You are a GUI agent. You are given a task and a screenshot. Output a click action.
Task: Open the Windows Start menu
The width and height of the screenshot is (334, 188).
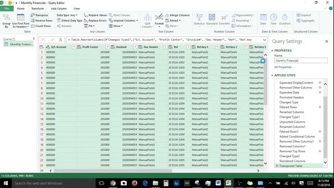pyautogui.click(x=6, y=183)
